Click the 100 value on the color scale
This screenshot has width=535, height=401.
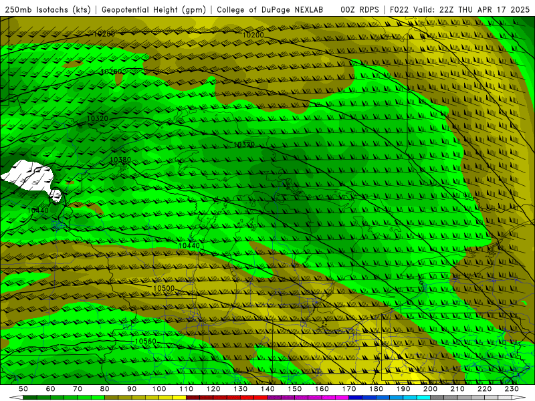pyautogui.click(x=159, y=389)
